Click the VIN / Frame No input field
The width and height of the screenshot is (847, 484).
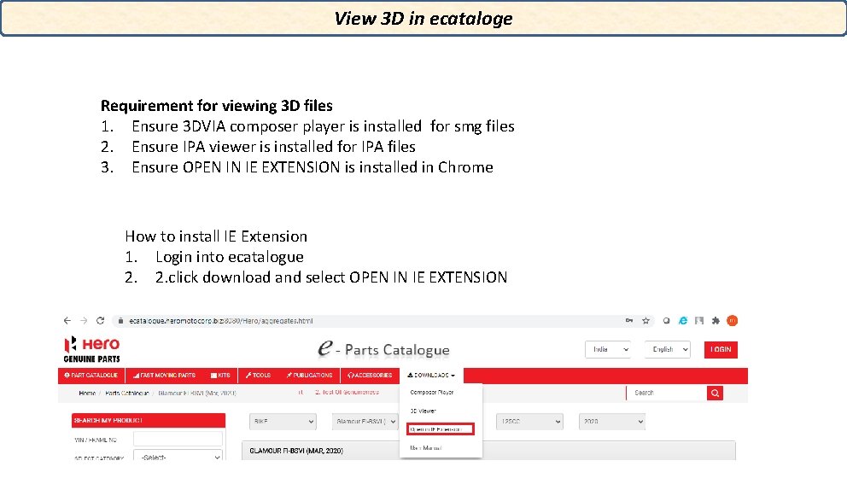(178, 439)
